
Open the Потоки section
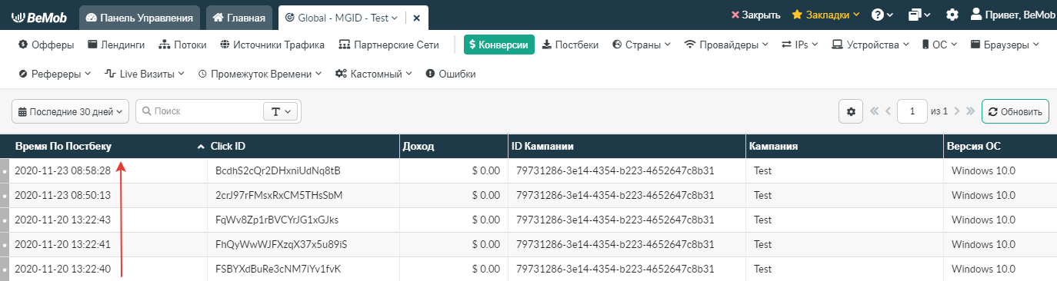click(182, 45)
